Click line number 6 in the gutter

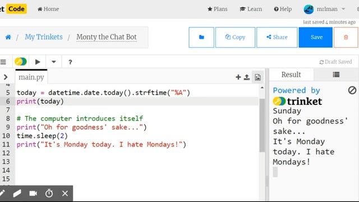pos(8,101)
